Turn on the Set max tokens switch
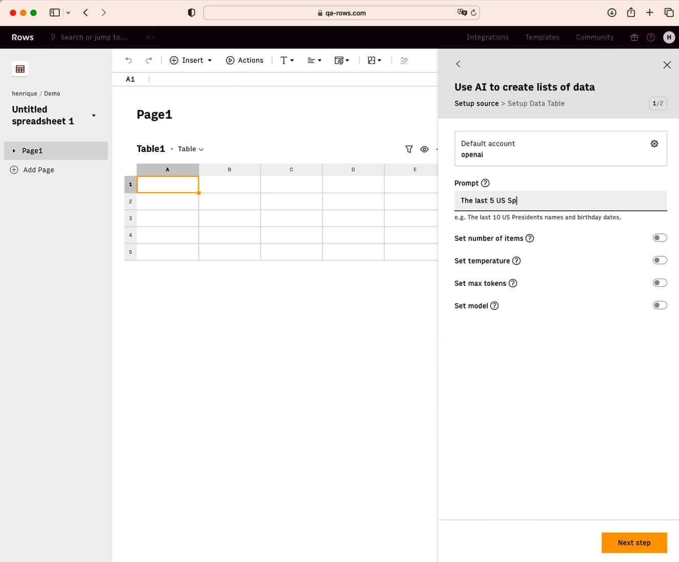This screenshot has width=679, height=562. tap(660, 282)
